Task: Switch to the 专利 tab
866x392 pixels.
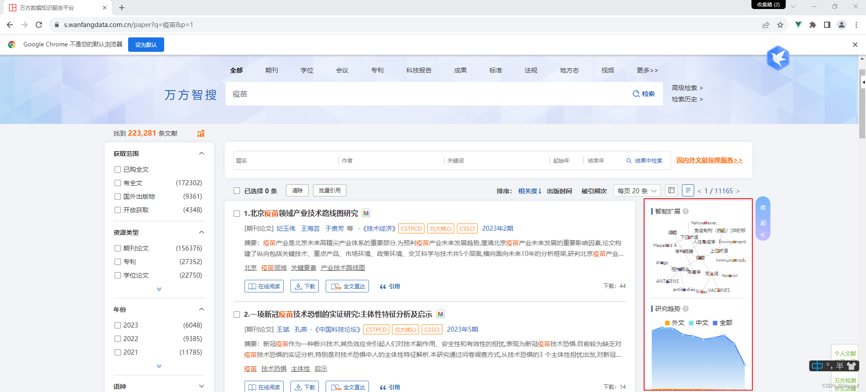Action: point(377,70)
